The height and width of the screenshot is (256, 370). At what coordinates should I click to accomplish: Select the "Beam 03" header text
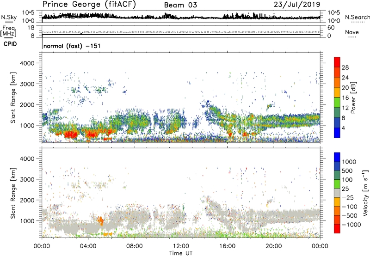coord(180,5)
